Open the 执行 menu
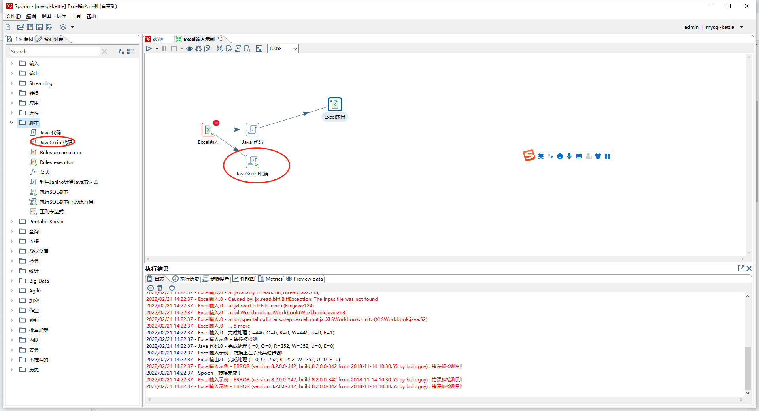This screenshot has width=759, height=411. coord(61,16)
